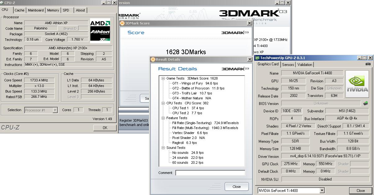Screen dimensions: 374x195
Task: Collapse the Game Tests tree node
Action: [163, 78]
